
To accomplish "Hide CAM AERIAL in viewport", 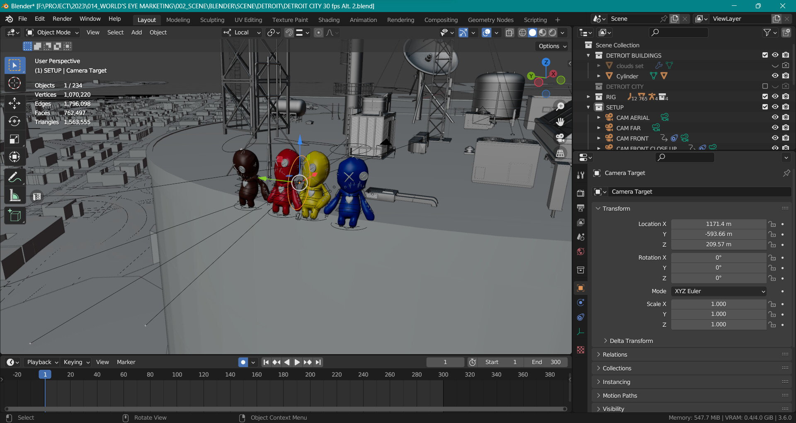I will tap(775, 117).
